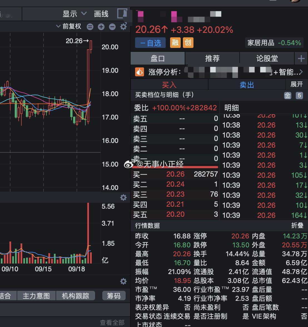Open the 前复权 price adjustment dropdown
Image resolution: width=308 pixels, height=327 pixels.
pos(69,26)
